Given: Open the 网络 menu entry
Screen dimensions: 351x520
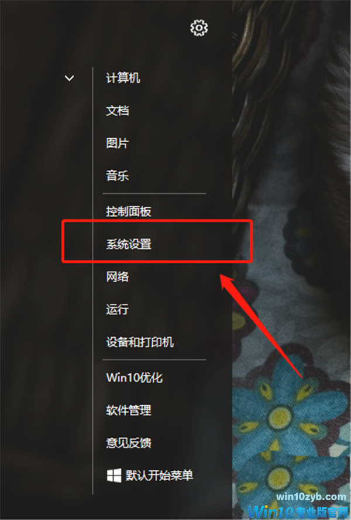Looking at the screenshot, I should point(118,276).
